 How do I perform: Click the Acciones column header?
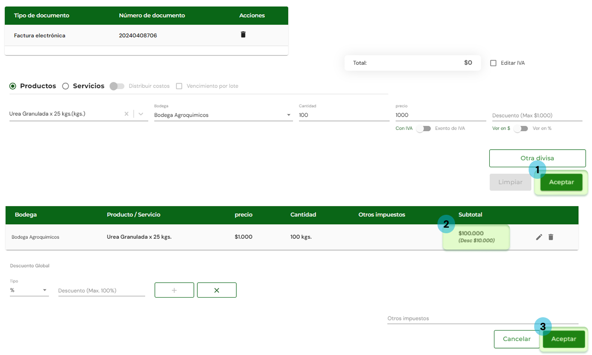[252, 15]
